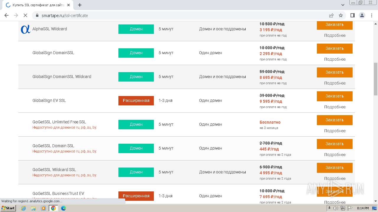Click Домен badge for GoGetSSL Unlimited Free
Viewport: 378px width, 212px height.
[x=136, y=125]
